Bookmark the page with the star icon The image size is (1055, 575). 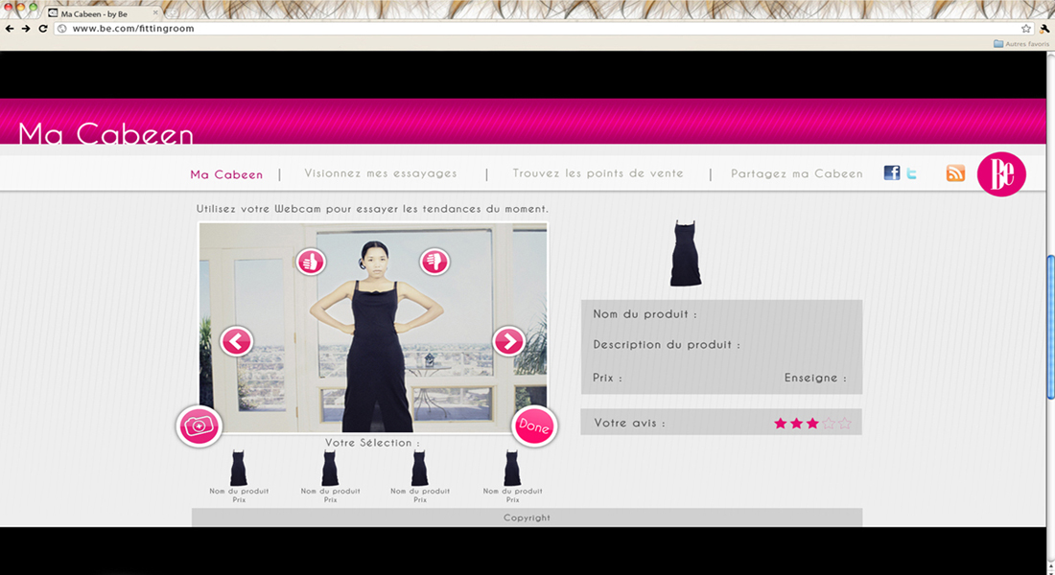(x=1025, y=28)
